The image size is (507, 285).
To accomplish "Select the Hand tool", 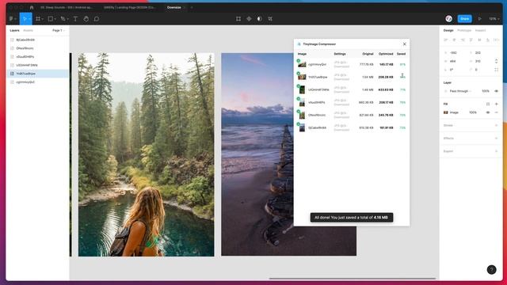I will pos(86,19).
